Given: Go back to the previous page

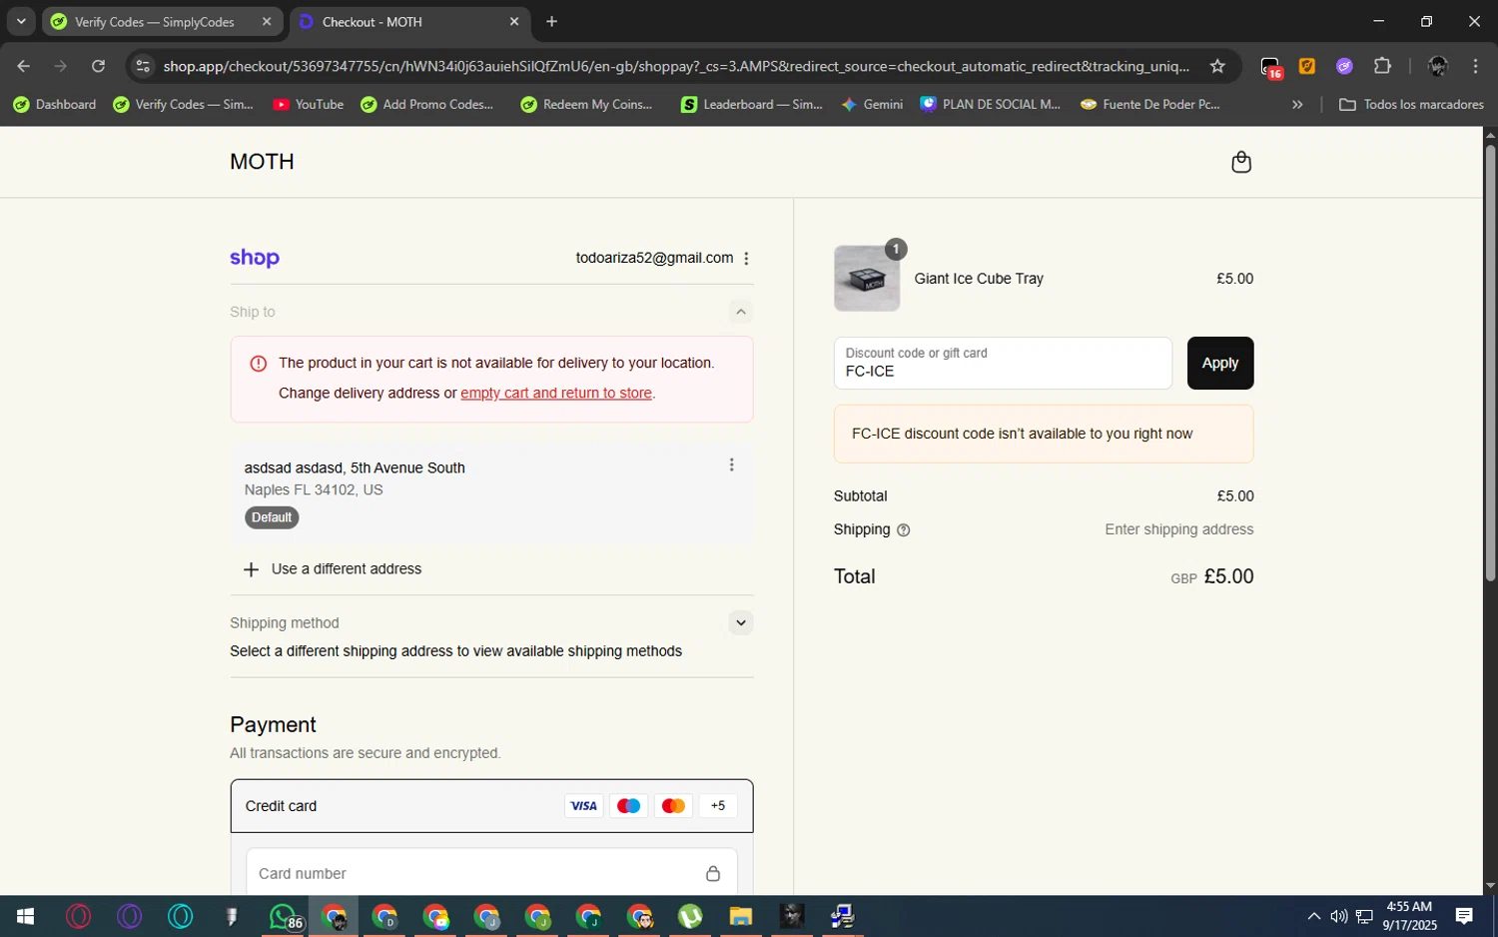Looking at the screenshot, I should tap(23, 66).
